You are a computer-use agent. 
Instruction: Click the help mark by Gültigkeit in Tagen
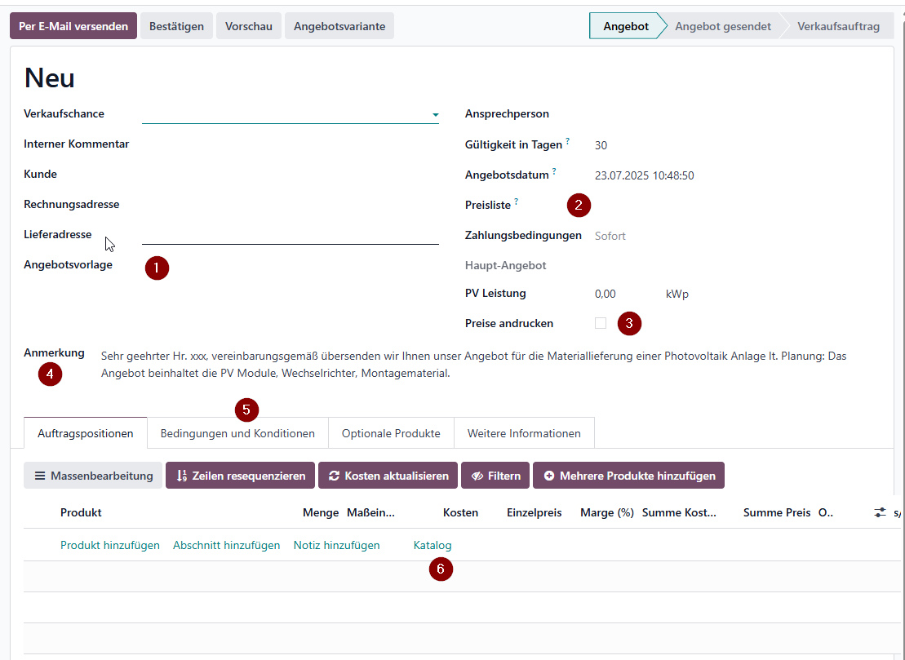click(x=567, y=141)
